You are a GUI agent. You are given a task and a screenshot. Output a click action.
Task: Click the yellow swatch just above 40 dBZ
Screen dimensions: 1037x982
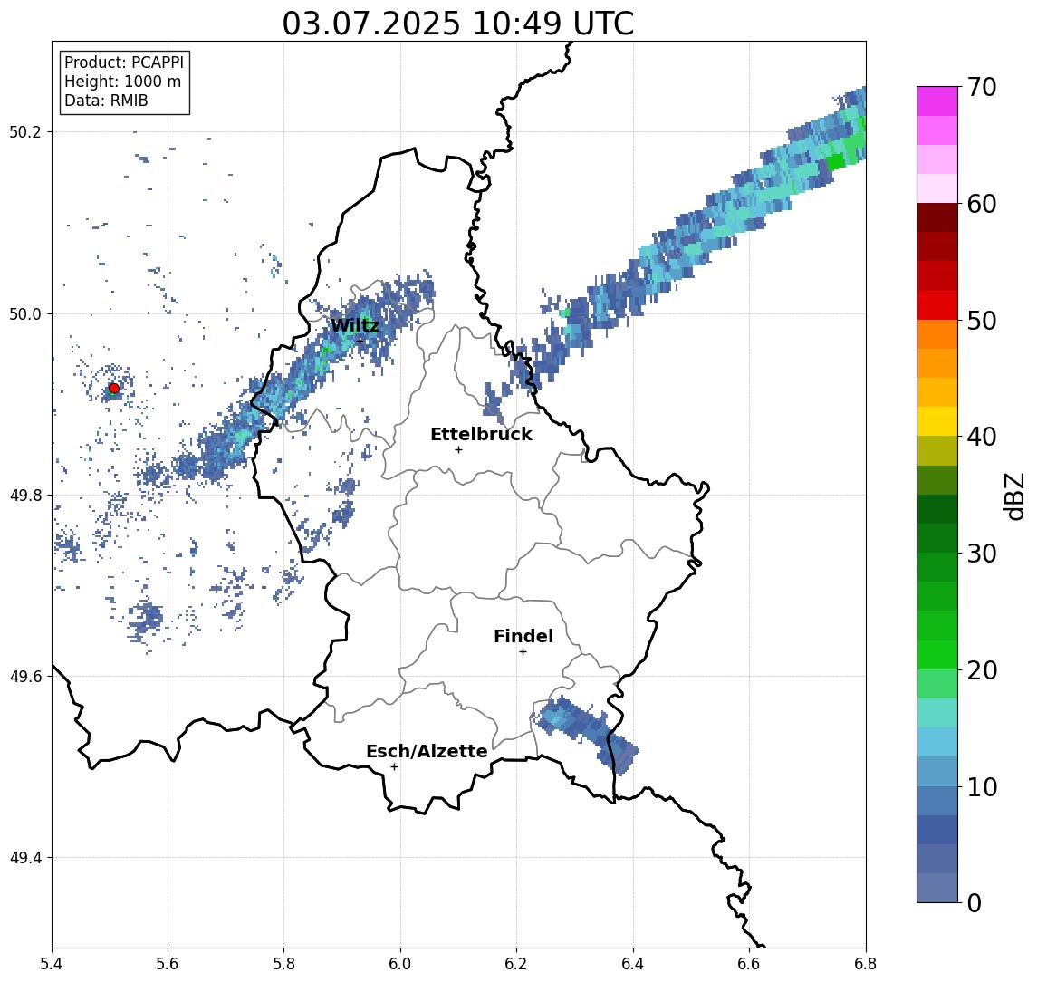[x=937, y=421]
